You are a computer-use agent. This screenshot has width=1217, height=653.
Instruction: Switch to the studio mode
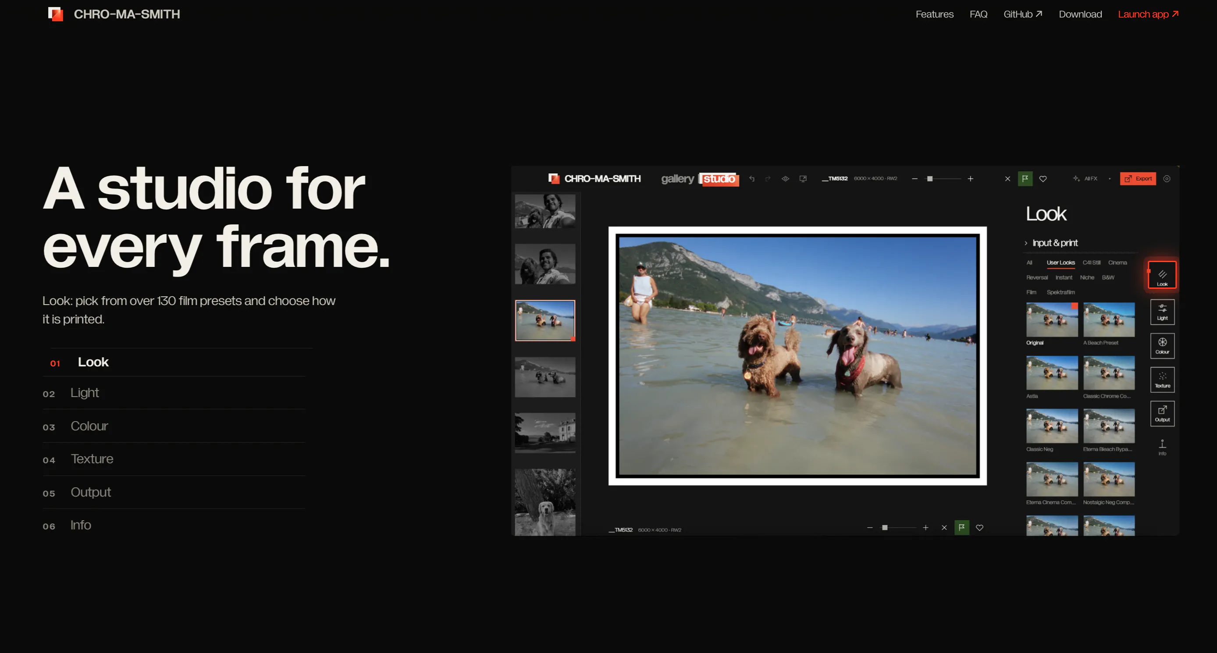[719, 179]
